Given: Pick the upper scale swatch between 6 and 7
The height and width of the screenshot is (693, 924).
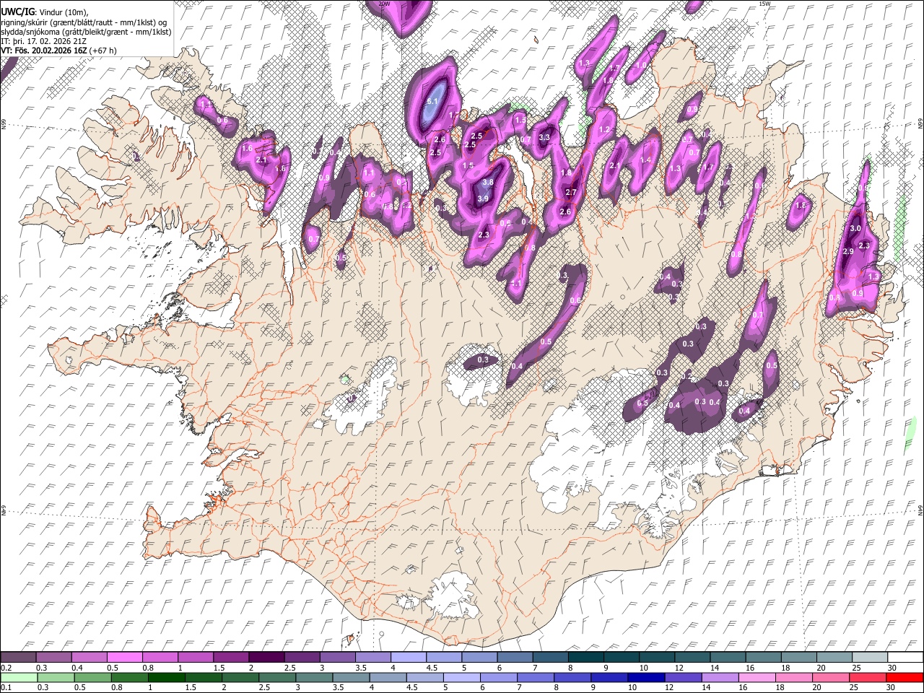Looking at the screenshot, I should pyautogui.click(x=515, y=657).
